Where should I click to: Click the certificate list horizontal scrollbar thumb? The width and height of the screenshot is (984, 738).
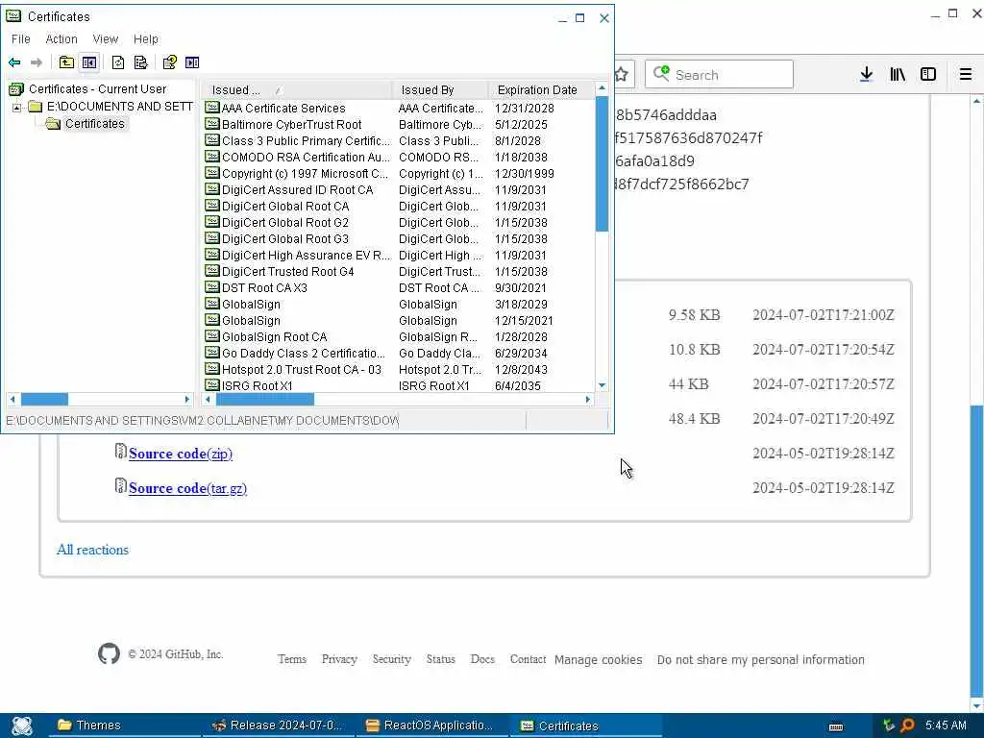265,399
